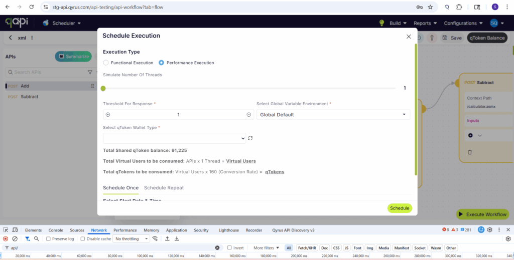The height and width of the screenshot is (260, 514).
Task: Open network conditions wifi icon
Action: pos(155,239)
